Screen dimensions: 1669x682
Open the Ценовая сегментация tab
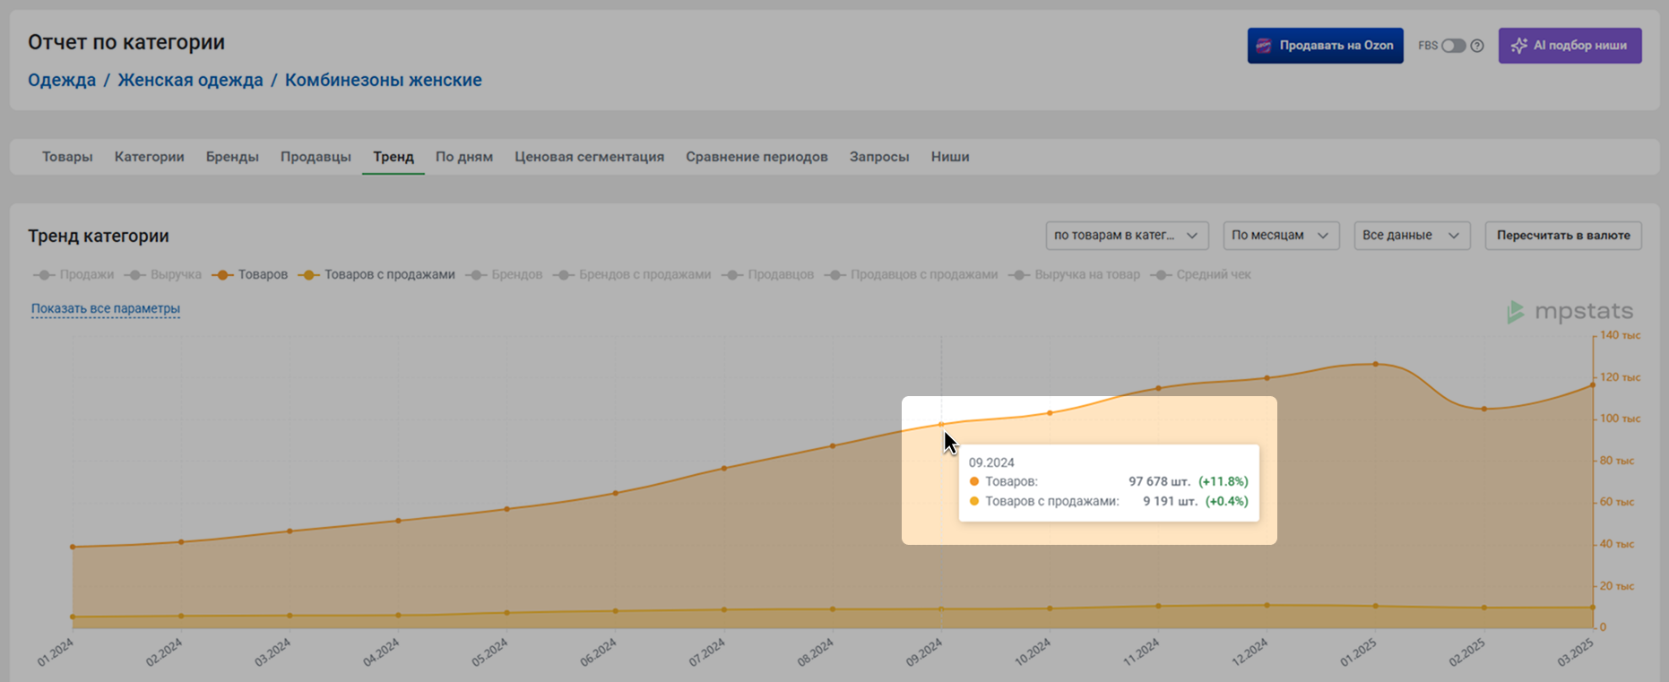(x=589, y=157)
